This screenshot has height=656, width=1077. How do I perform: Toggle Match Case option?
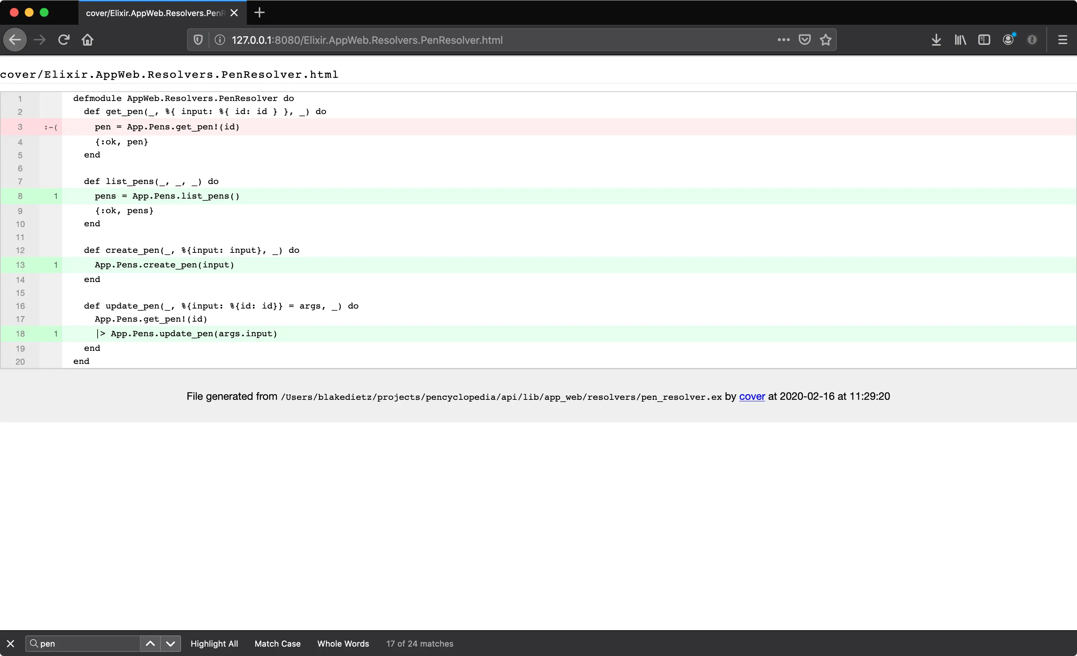277,643
